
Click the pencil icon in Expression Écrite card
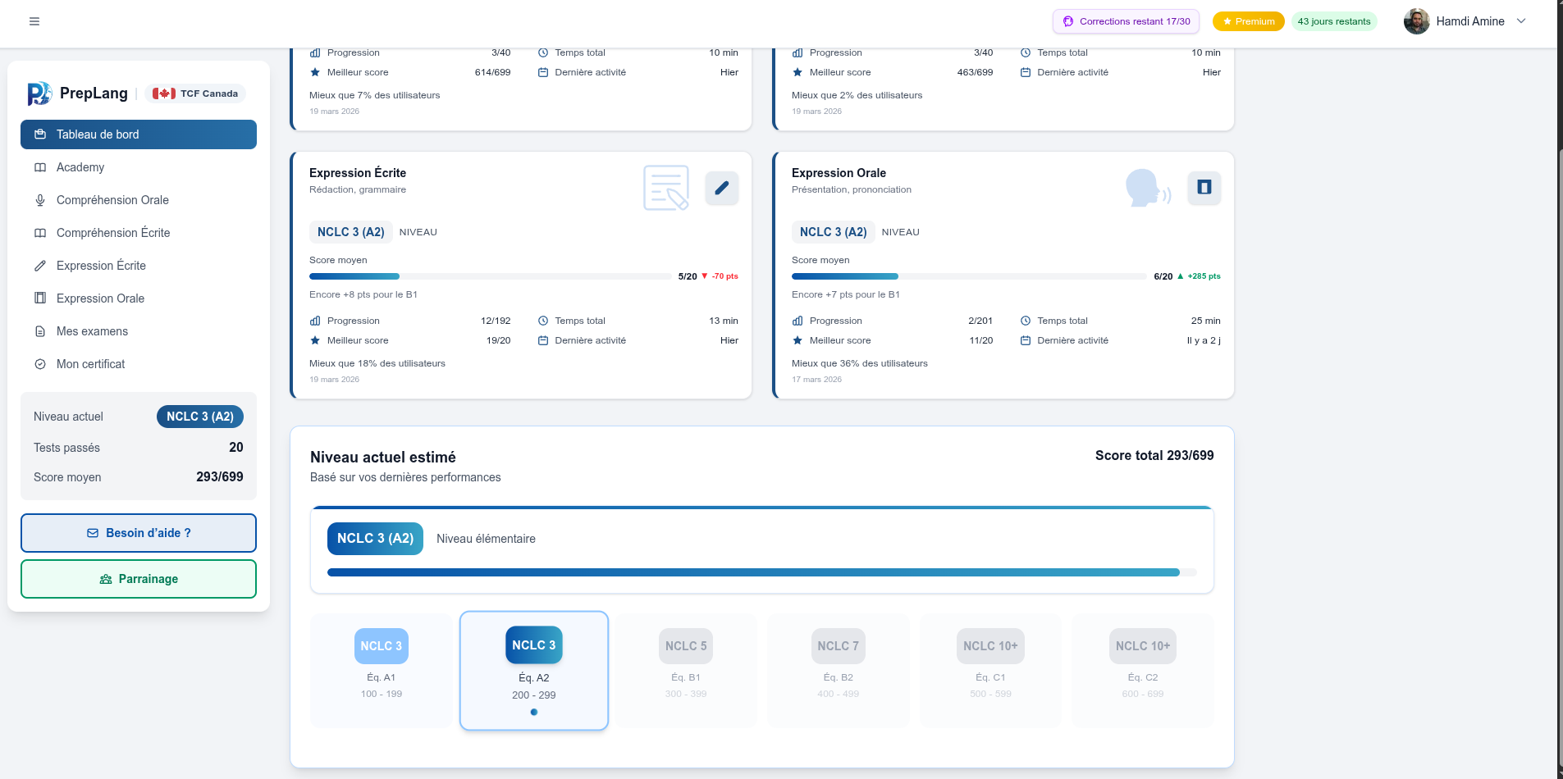pos(721,188)
